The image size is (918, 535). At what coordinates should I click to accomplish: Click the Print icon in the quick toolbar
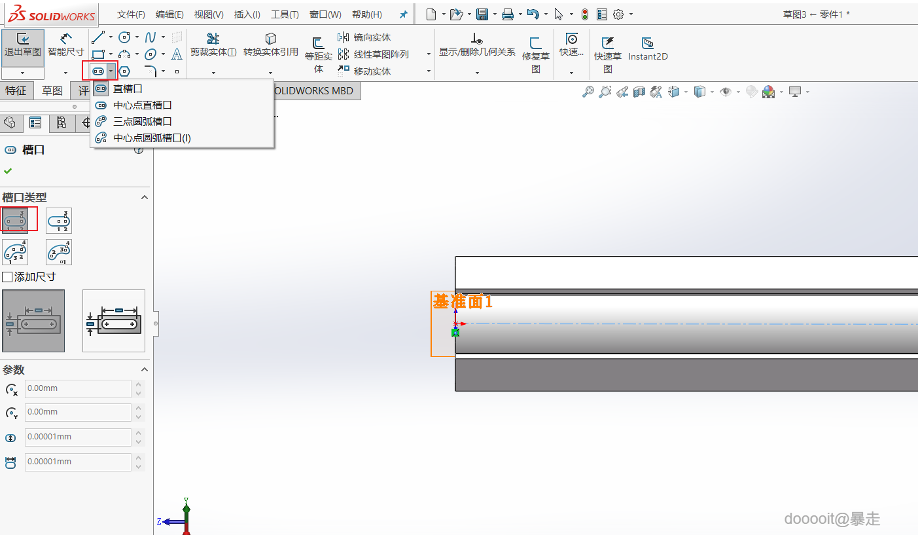[508, 14]
